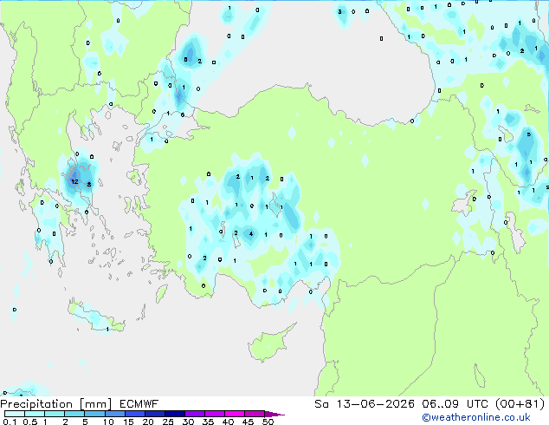Select the 1–2 mm legend swatch
549x425 pixels.
click(x=55, y=414)
